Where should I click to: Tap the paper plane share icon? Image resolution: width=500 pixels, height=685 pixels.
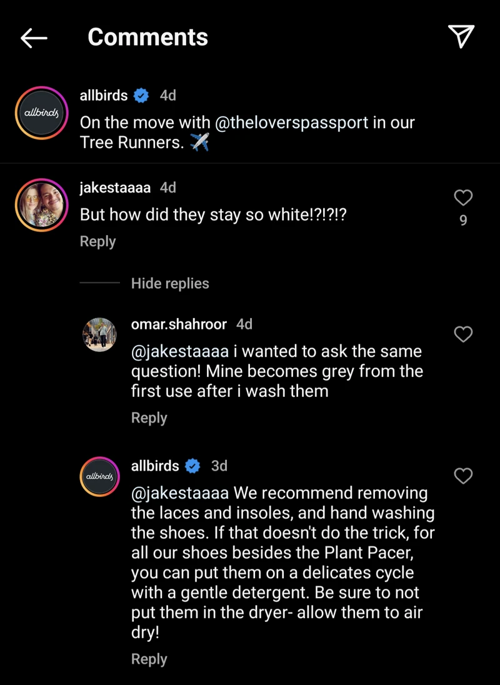click(x=461, y=36)
